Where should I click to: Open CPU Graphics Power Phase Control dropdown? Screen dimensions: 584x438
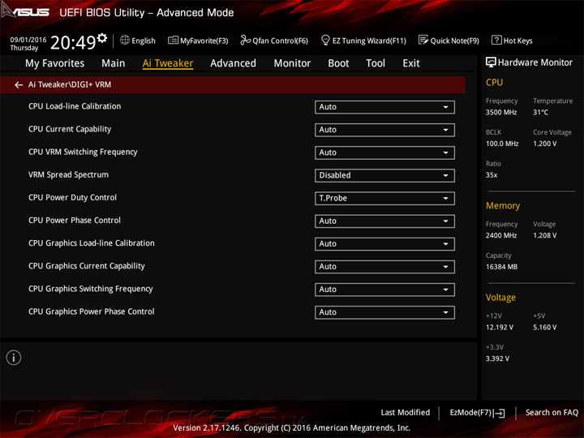384,312
